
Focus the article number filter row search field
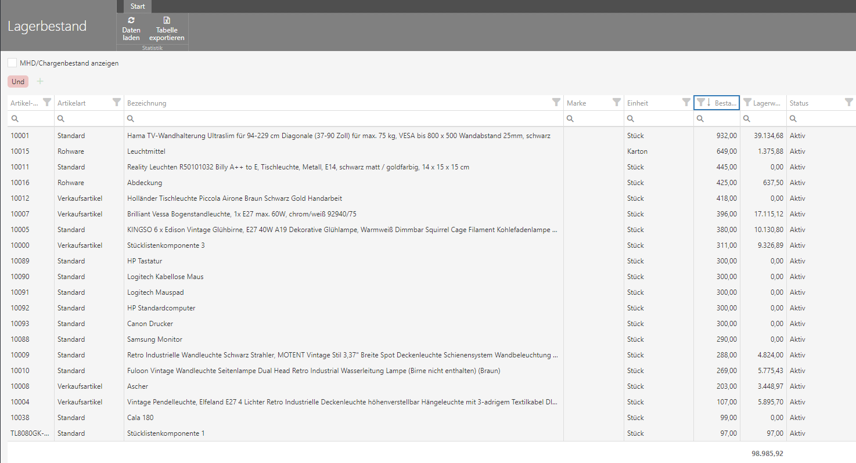(31, 118)
